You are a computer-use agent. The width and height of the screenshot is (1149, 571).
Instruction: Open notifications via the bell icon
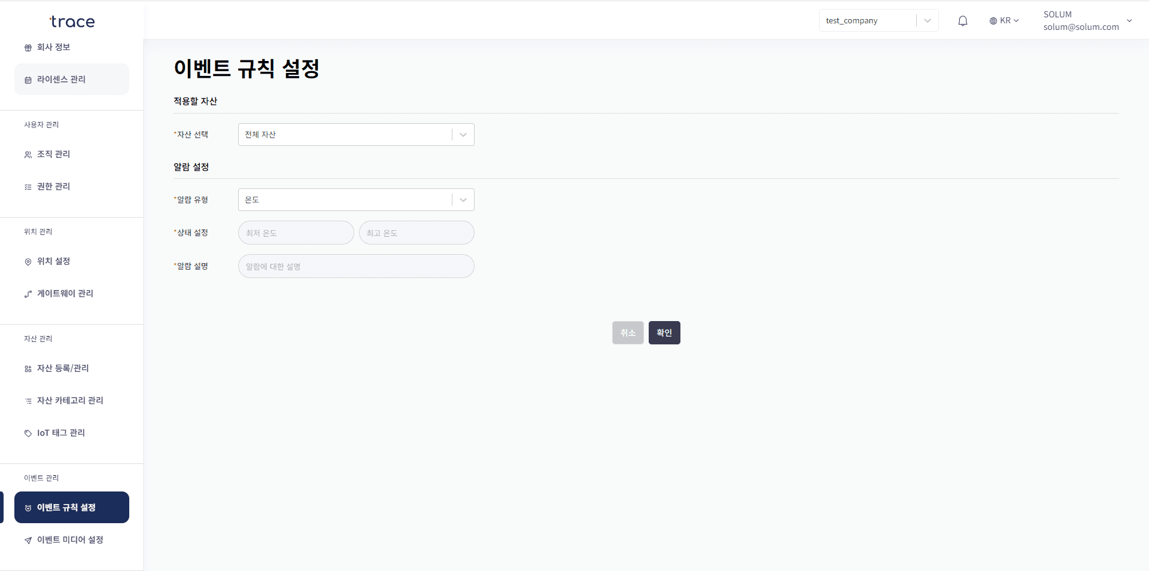pyautogui.click(x=962, y=20)
